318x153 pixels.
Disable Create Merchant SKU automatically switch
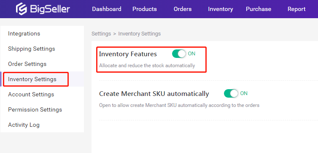tap(231, 93)
